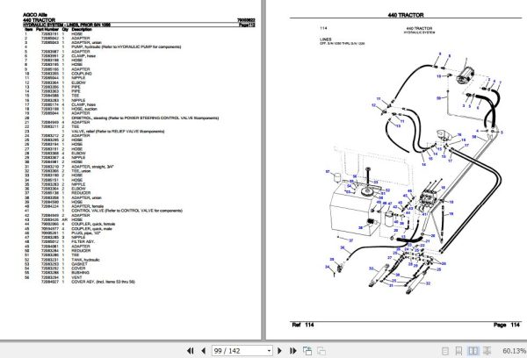Screen dimensions: 527x358
Task: Jump to the first page
Action: [191, 351]
